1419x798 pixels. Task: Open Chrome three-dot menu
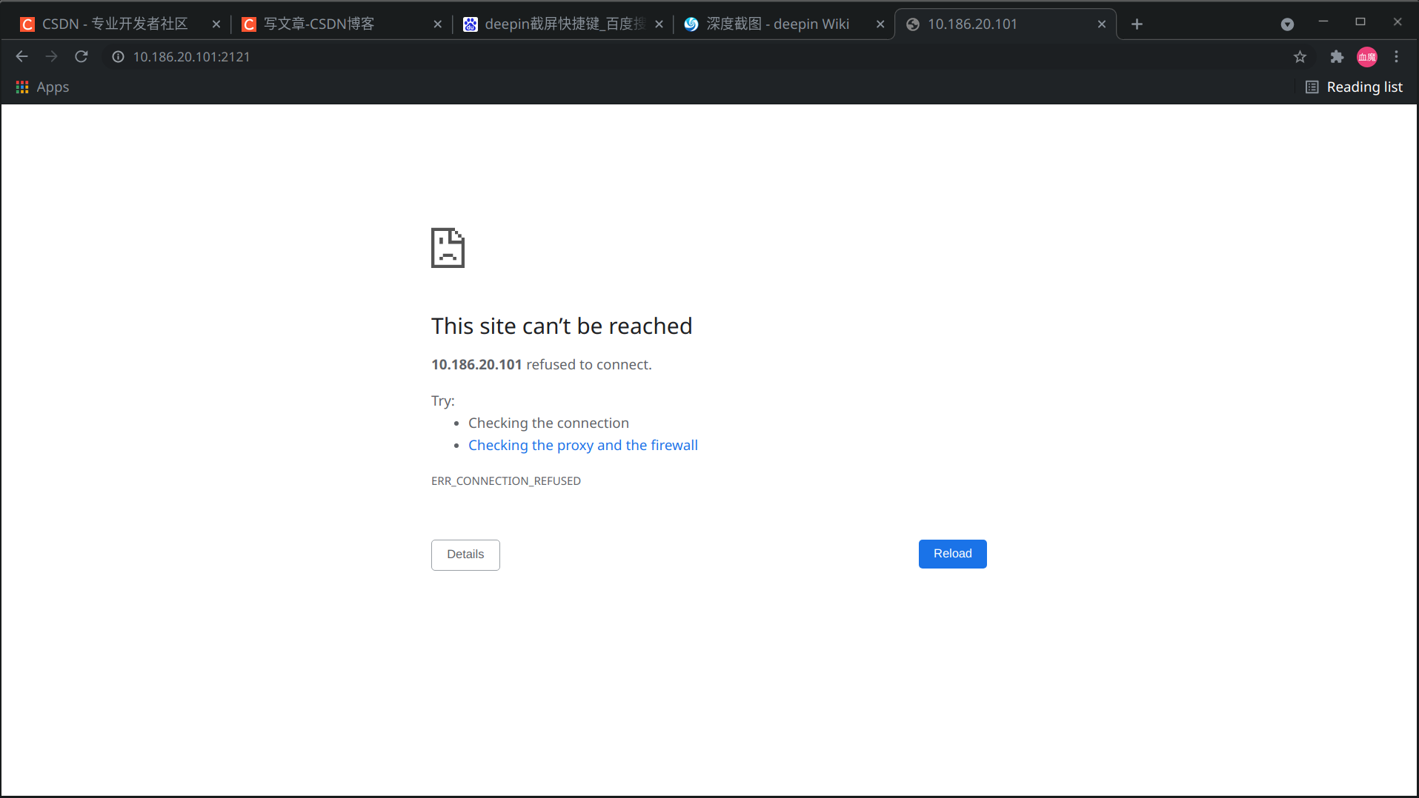pyautogui.click(x=1397, y=56)
